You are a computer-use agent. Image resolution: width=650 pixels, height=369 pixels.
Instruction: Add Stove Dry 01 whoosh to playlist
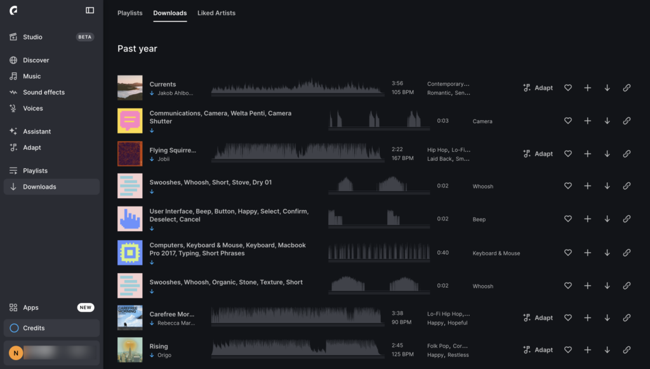coord(587,185)
